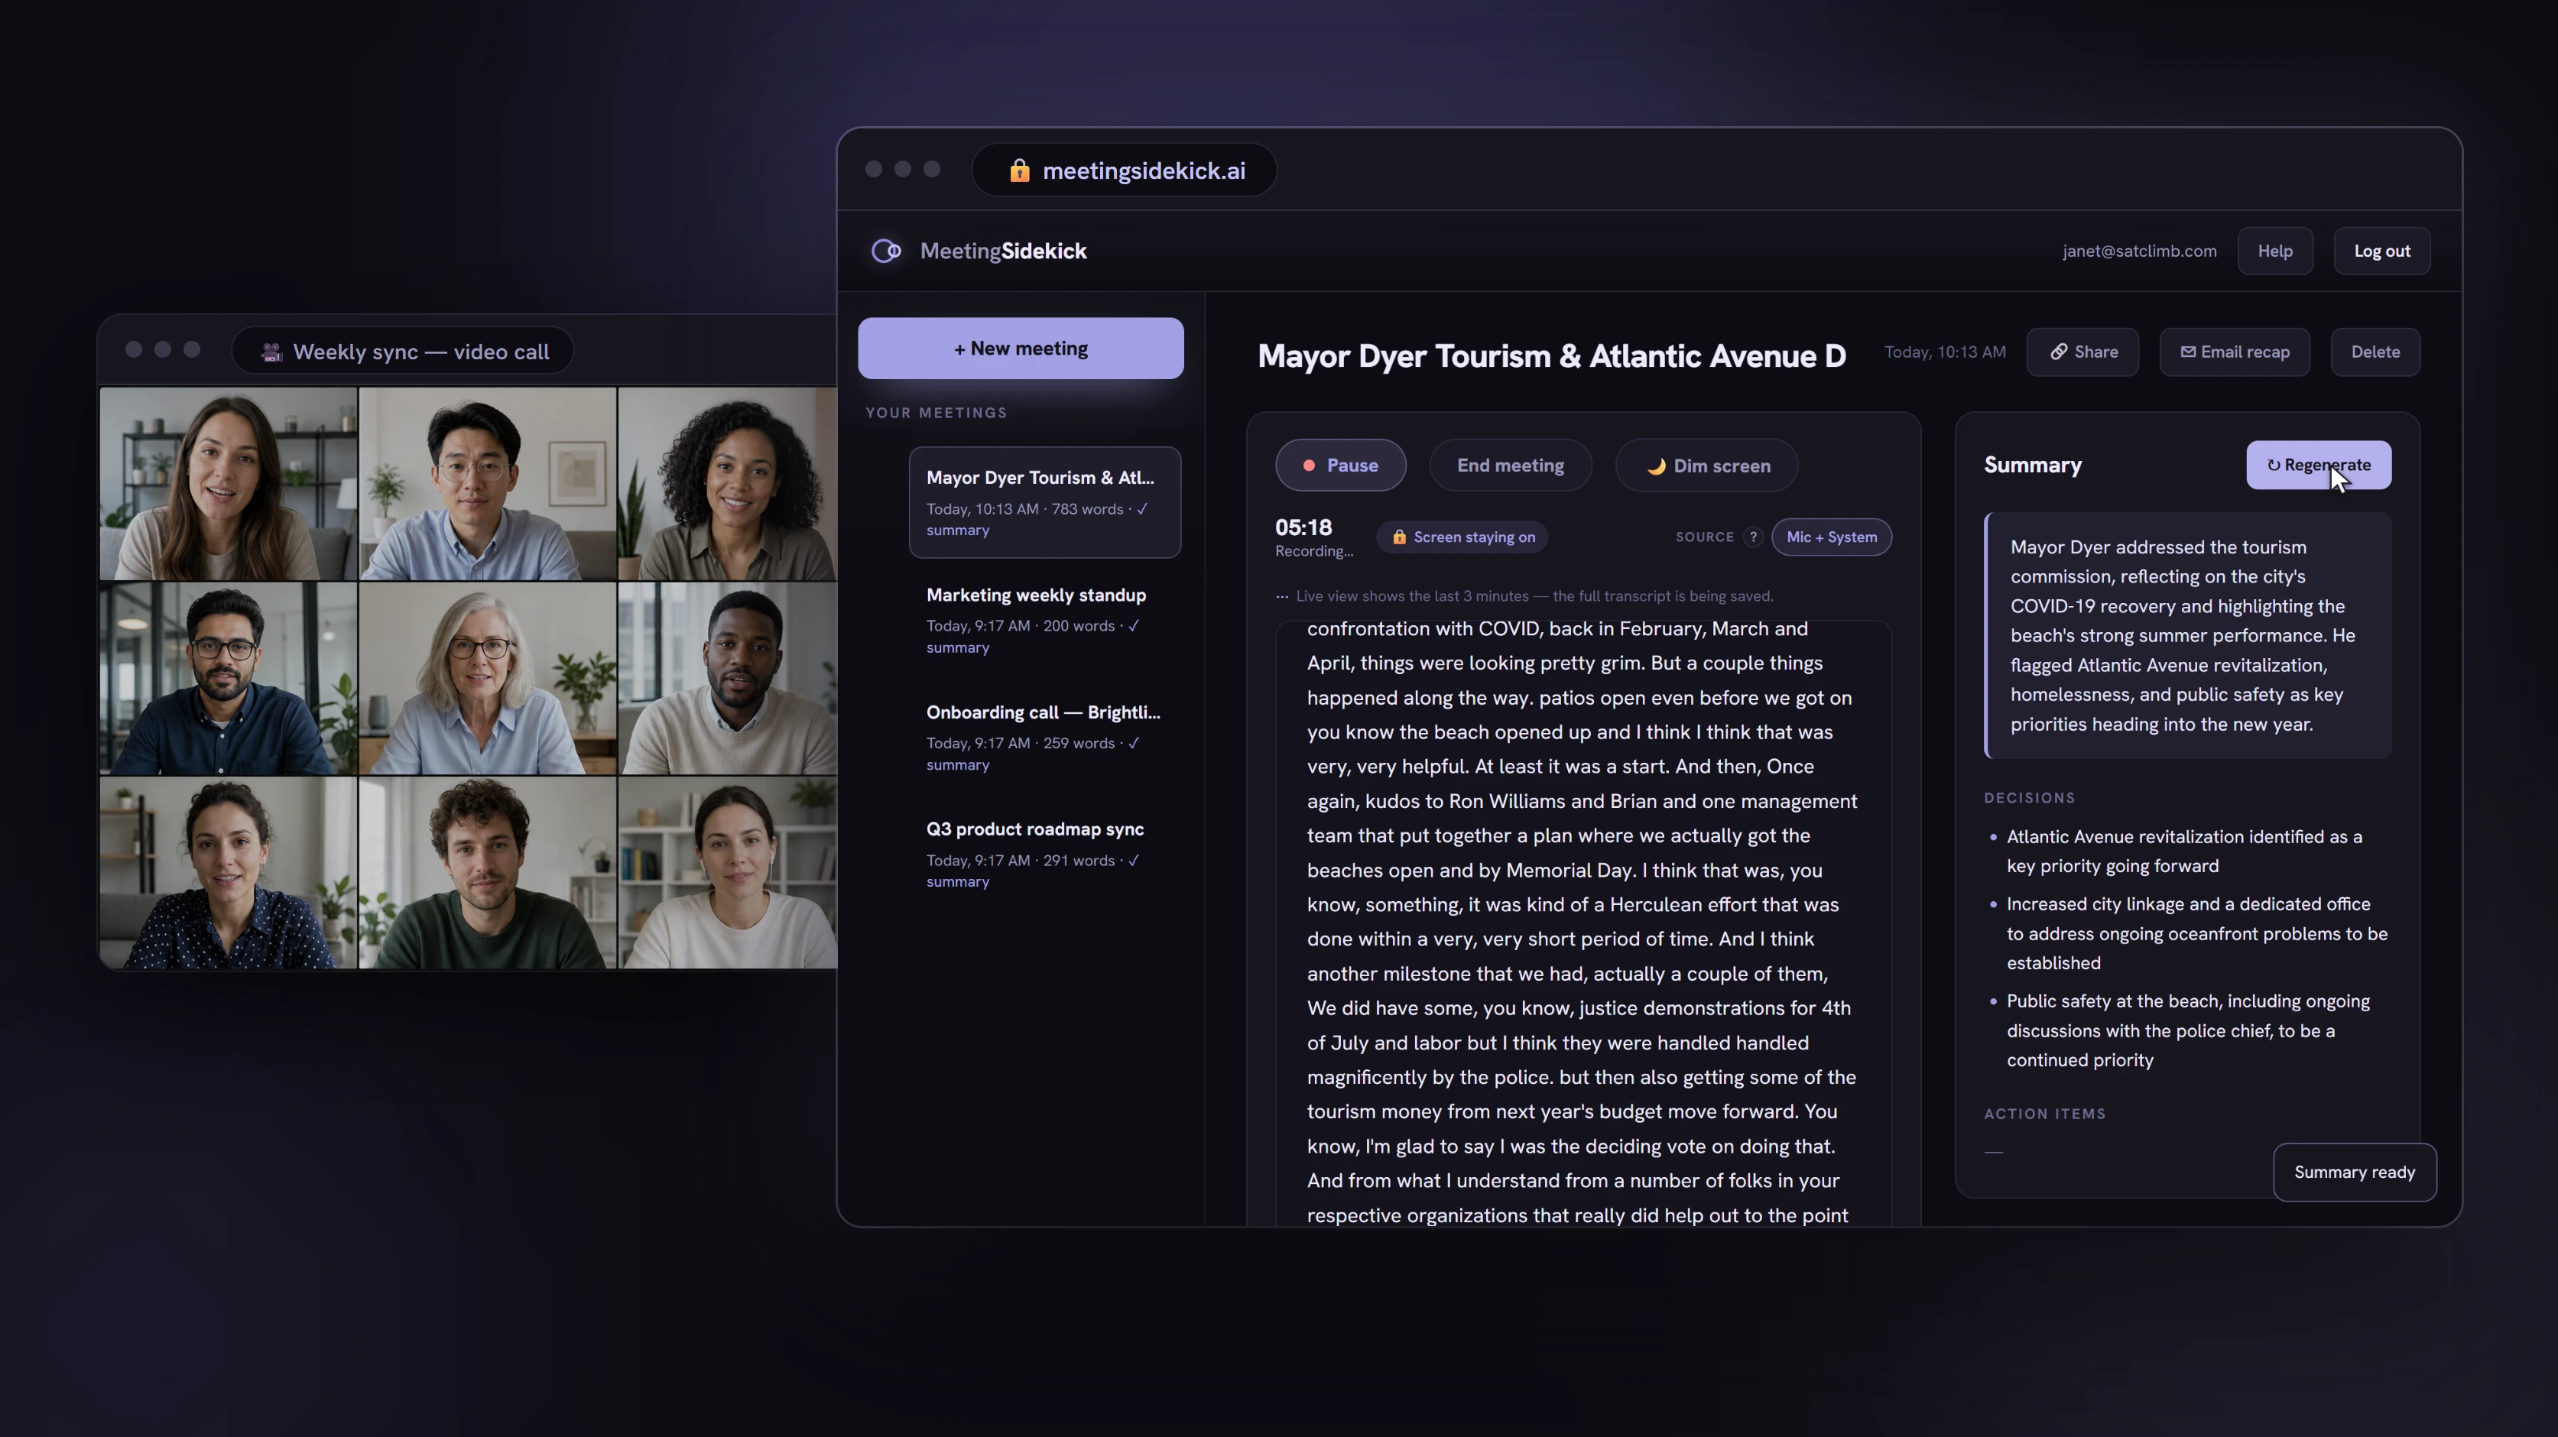
Task: Dismiss the Summary ready notification
Action: pos(2355,1173)
